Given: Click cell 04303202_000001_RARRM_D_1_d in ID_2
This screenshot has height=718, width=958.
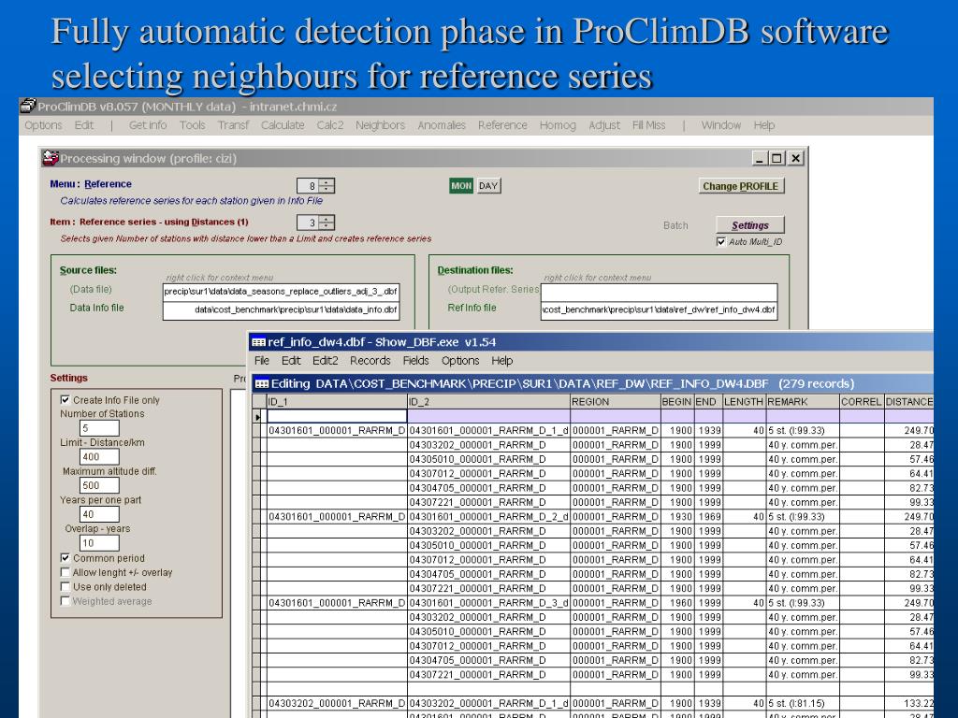Looking at the screenshot, I should pos(488,703).
